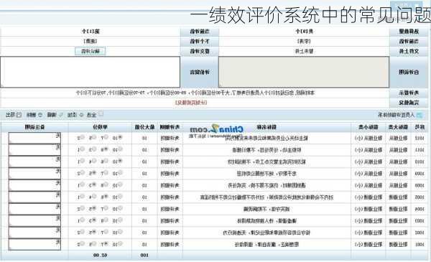Click the remark box of the 思想端正 row
Viewport: 431px width, 262px height.
[x=34, y=244]
